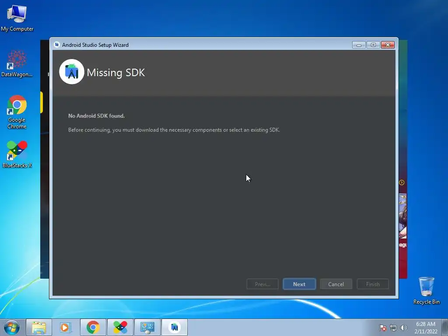This screenshot has width=448, height=336.
Task: Close the Android Studio Setup Wizard window
Action: (x=388, y=45)
